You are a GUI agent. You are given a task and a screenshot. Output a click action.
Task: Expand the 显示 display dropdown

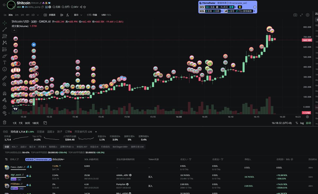tap(78, 15)
